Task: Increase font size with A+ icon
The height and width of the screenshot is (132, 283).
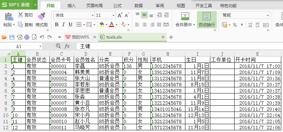Action: [120, 15]
